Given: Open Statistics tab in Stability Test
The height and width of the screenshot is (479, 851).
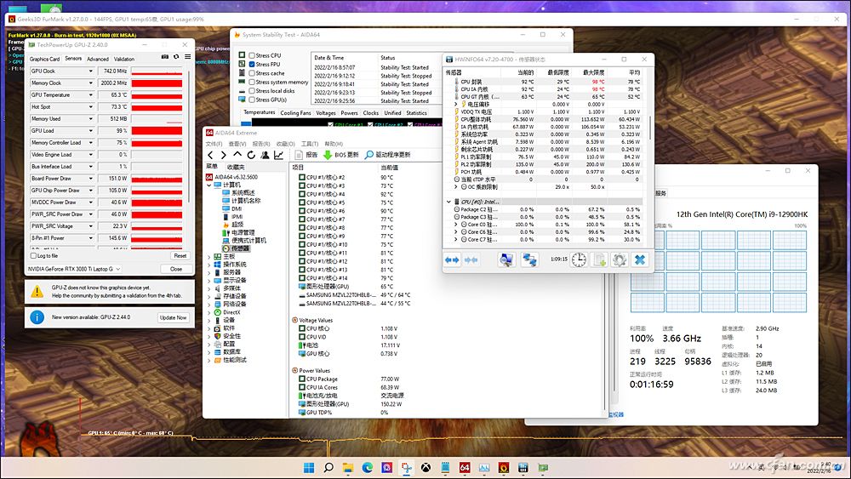Looking at the screenshot, I should click(x=416, y=113).
